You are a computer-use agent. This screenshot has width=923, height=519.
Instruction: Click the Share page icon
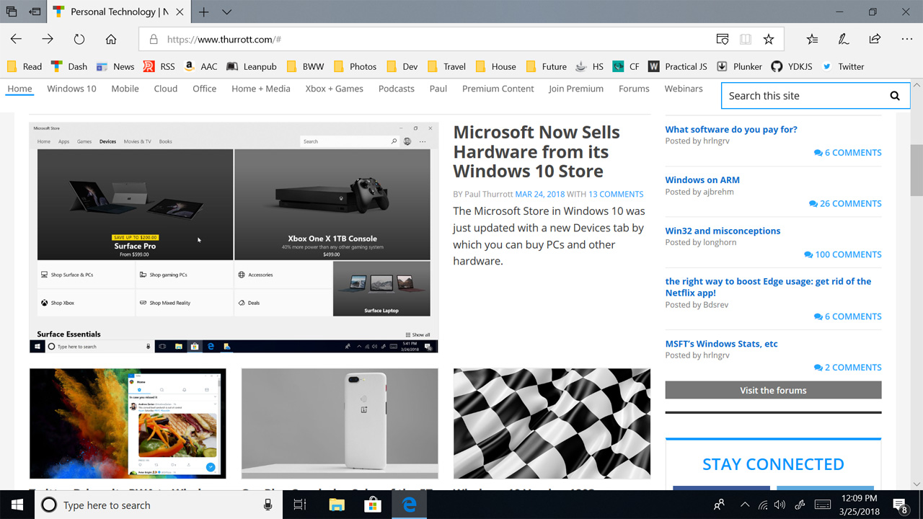(875, 39)
